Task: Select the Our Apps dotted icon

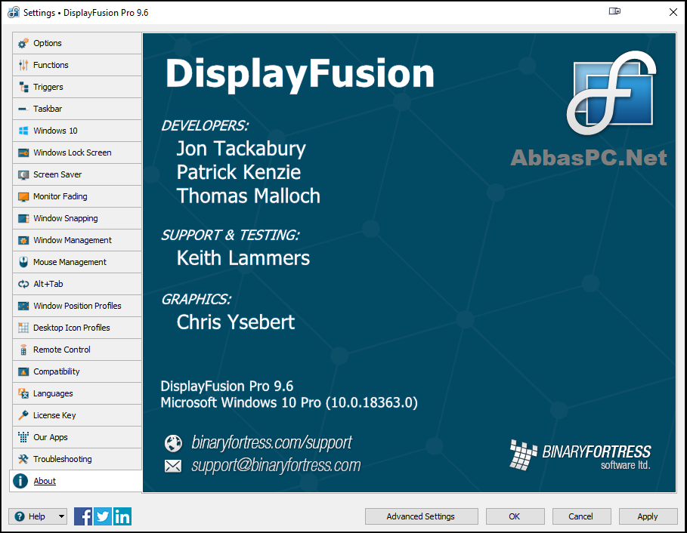Action: click(23, 437)
